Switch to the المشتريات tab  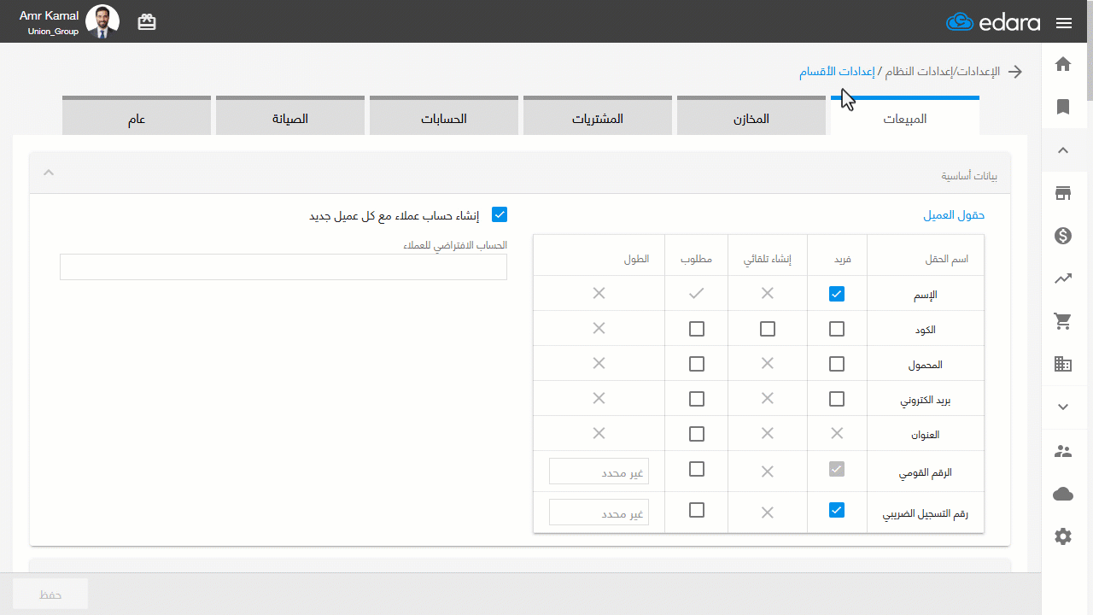coord(597,116)
